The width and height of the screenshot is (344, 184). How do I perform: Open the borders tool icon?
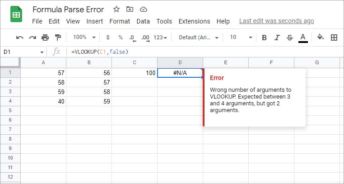tap(334, 38)
